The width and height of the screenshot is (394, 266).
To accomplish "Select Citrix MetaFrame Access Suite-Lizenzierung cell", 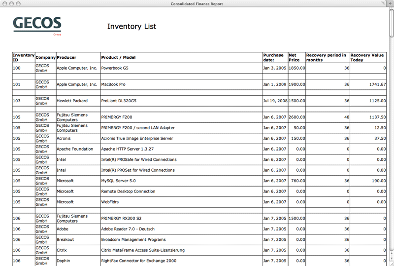I will click(182, 250).
